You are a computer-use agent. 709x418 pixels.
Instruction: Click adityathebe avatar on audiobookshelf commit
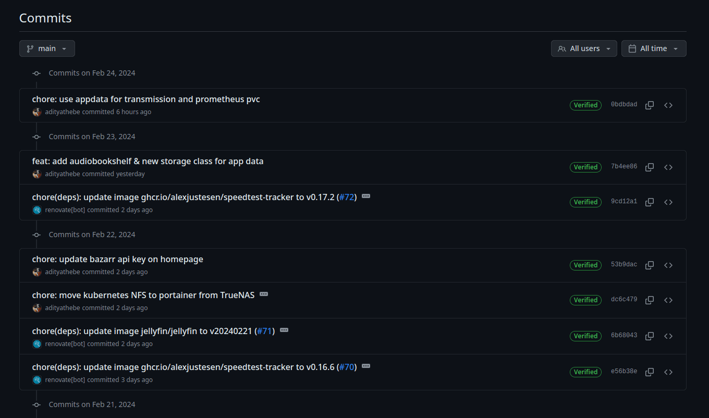coord(37,174)
